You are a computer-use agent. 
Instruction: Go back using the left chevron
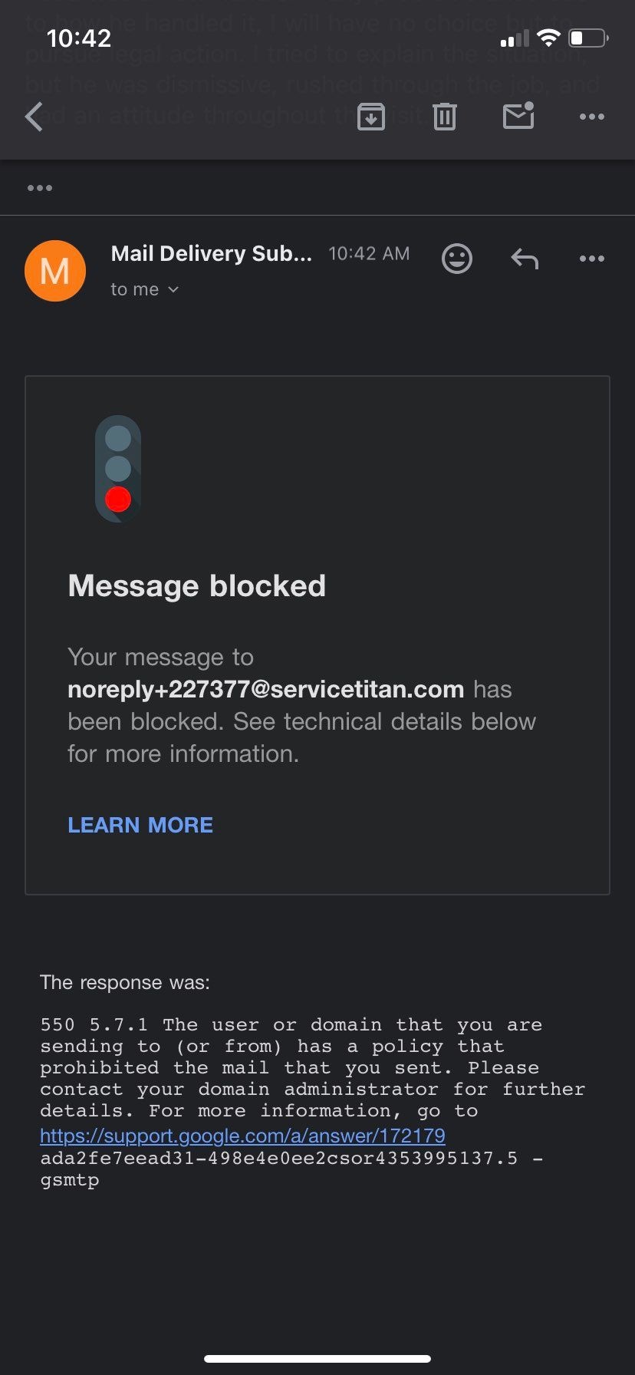click(35, 117)
